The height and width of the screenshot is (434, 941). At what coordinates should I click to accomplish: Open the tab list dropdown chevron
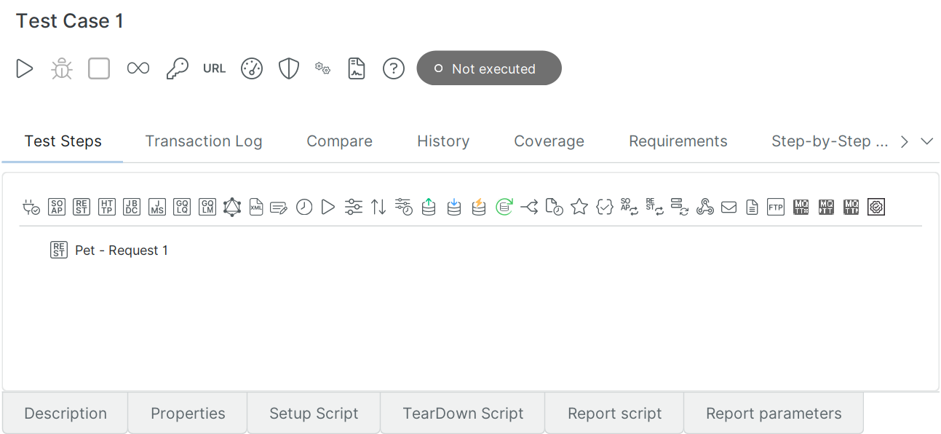pos(927,141)
